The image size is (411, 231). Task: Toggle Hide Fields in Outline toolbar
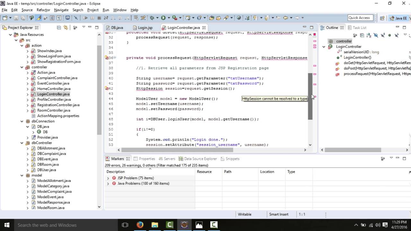pyautogui.click(x=376, y=35)
